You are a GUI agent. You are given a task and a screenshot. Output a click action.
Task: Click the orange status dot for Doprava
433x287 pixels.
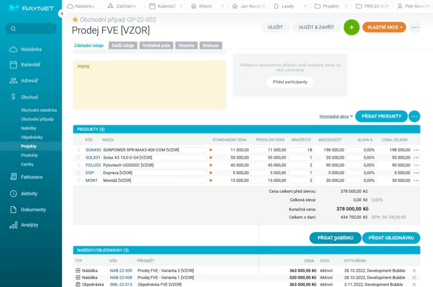(x=211, y=173)
